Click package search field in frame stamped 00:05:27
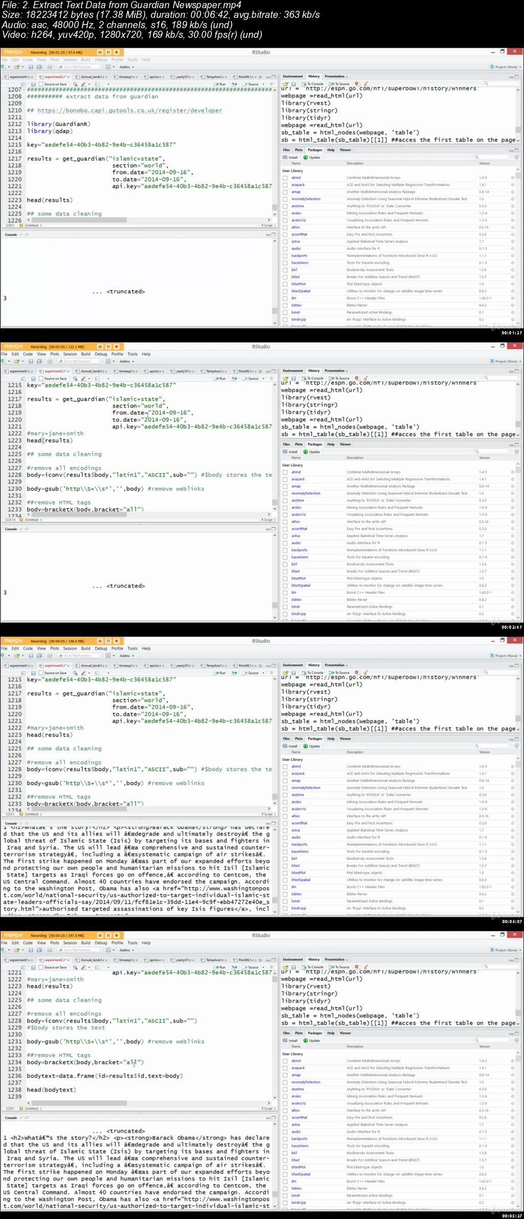Viewport: 524px width, 1219px height. pos(492,1040)
